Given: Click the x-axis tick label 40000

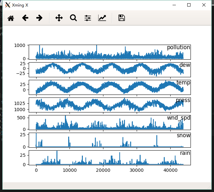Looking at the screenshot, I should coord(170,170).
